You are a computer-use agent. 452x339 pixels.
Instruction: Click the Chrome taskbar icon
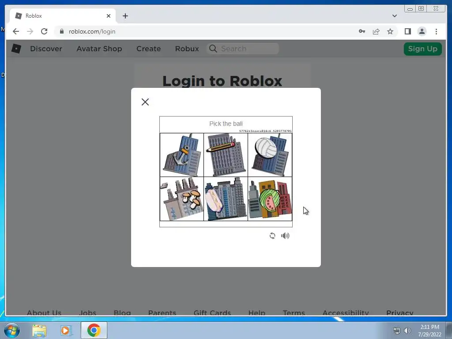[94, 330]
